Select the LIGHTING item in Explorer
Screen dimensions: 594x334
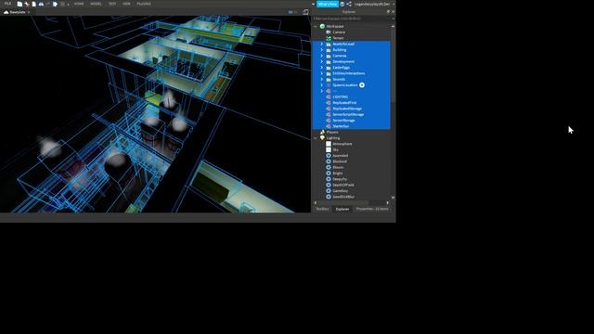pyautogui.click(x=341, y=96)
